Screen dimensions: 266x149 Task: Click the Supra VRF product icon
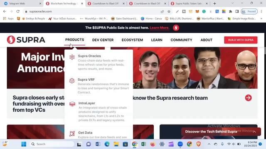pos(72,81)
